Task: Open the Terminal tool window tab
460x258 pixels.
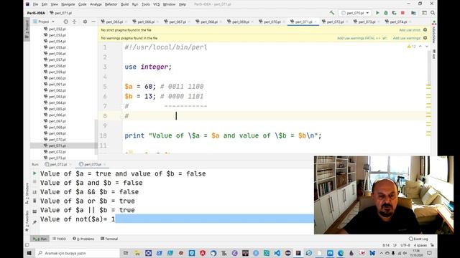Action: pyautogui.click(x=109, y=239)
